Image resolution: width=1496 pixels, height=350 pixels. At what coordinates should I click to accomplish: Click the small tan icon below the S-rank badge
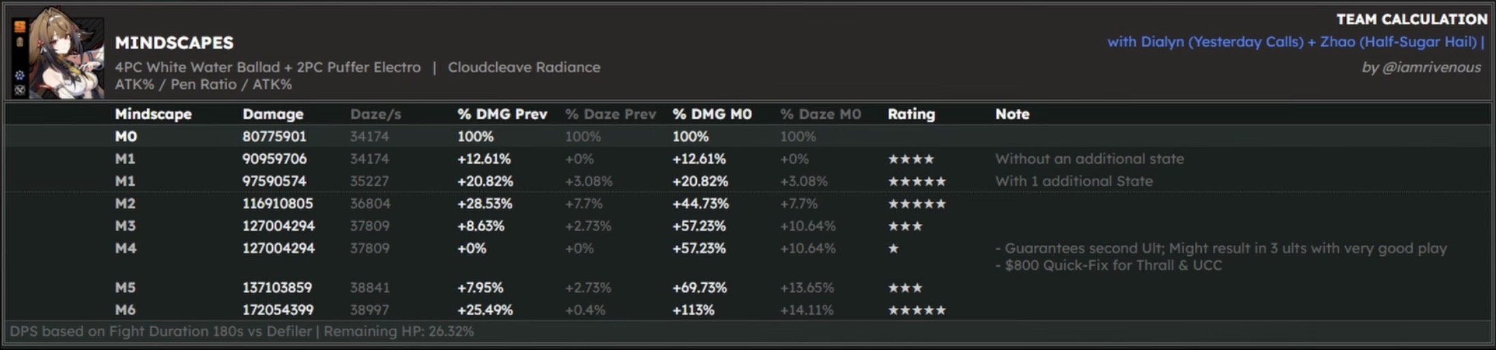(20, 42)
